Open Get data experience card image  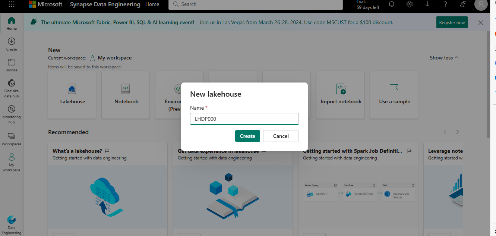233,197
